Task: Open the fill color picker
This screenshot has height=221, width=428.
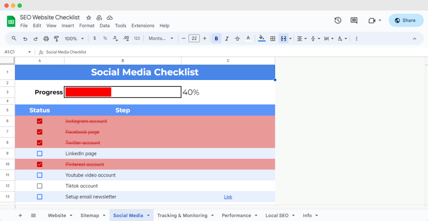Action: [261, 38]
